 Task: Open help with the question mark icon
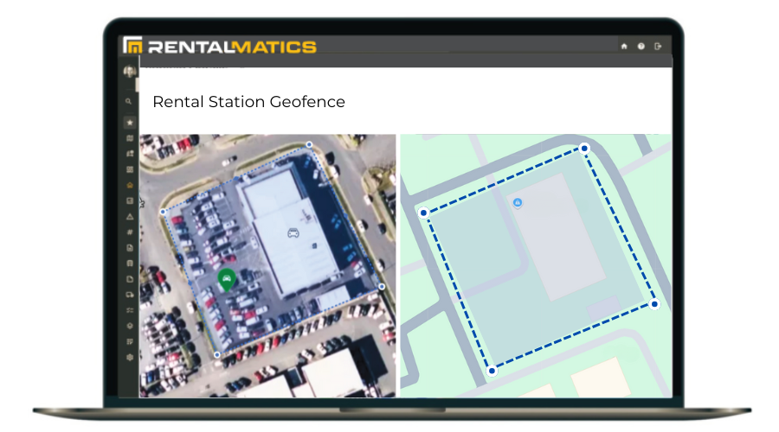(x=641, y=46)
